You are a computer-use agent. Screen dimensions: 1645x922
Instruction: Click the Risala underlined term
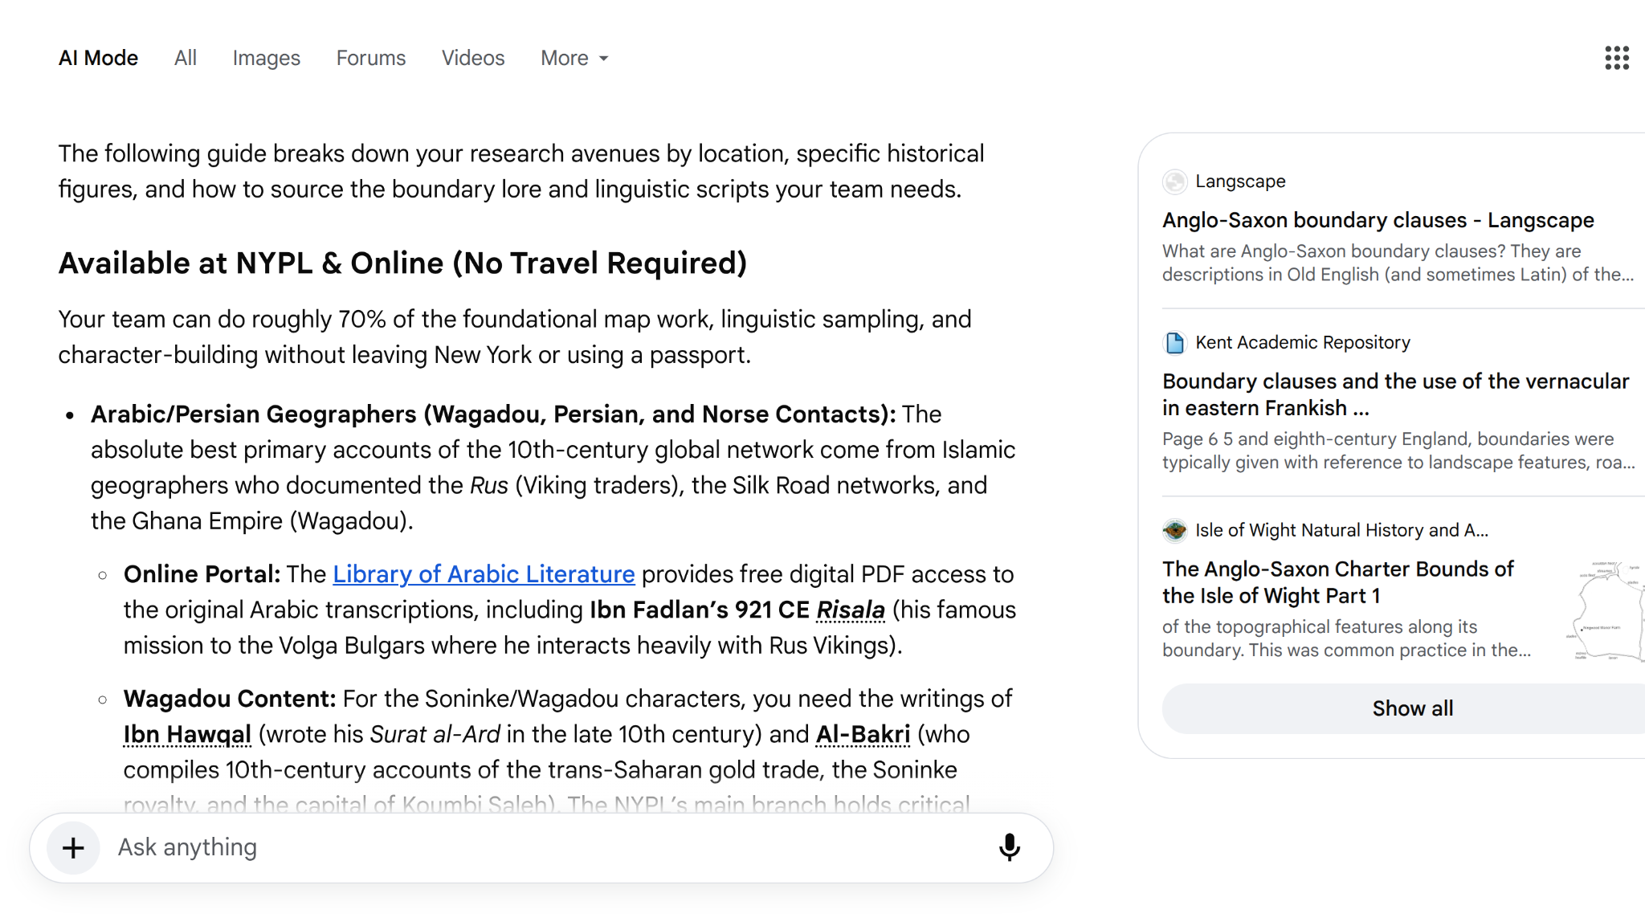pyautogui.click(x=851, y=610)
